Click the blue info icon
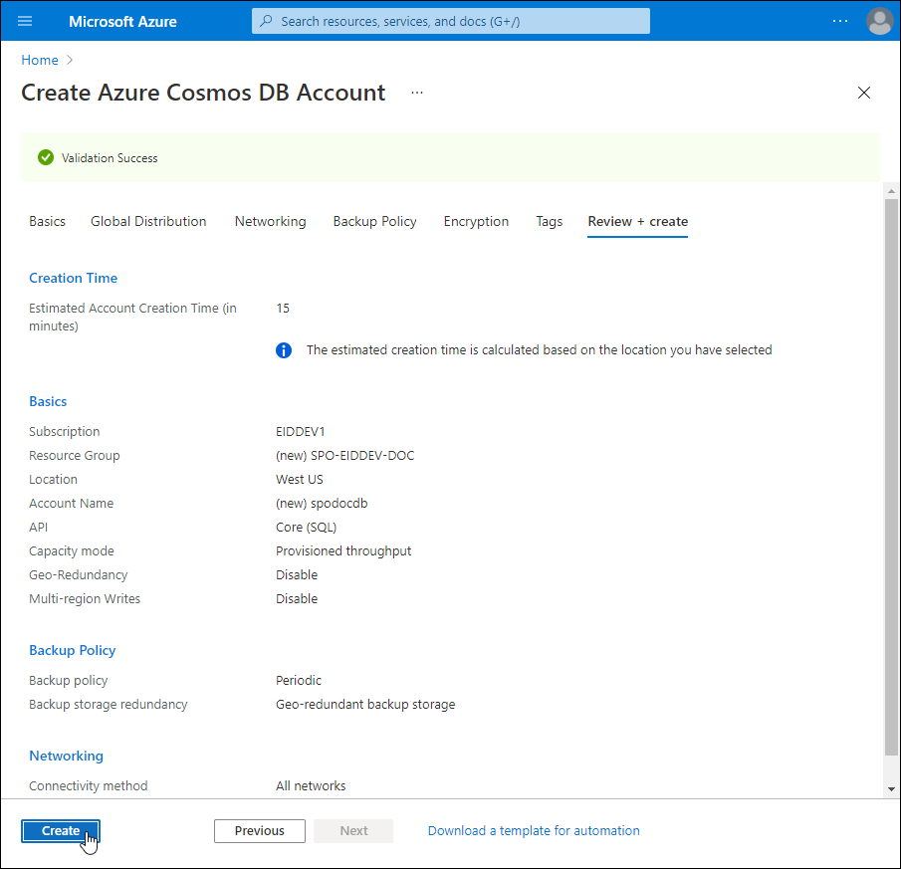The height and width of the screenshot is (869, 901). (284, 350)
